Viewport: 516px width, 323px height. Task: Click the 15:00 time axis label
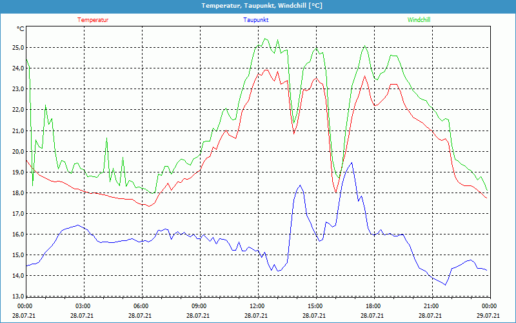click(315, 306)
